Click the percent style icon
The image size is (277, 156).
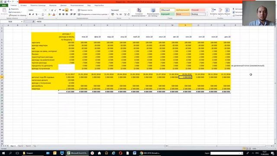[117, 14]
